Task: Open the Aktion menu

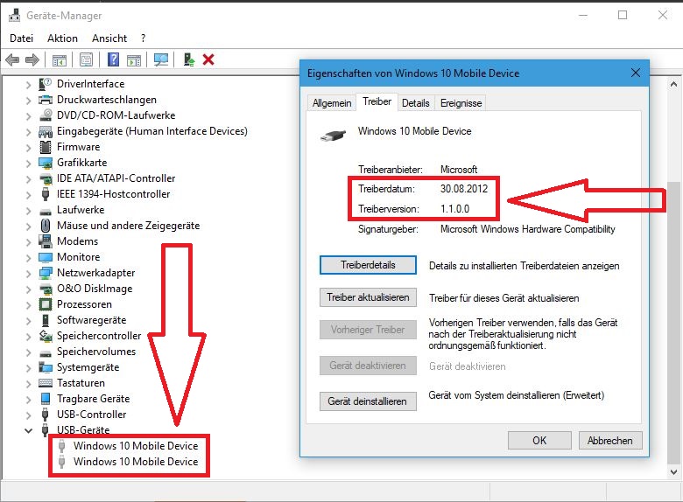Action: [62, 38]
